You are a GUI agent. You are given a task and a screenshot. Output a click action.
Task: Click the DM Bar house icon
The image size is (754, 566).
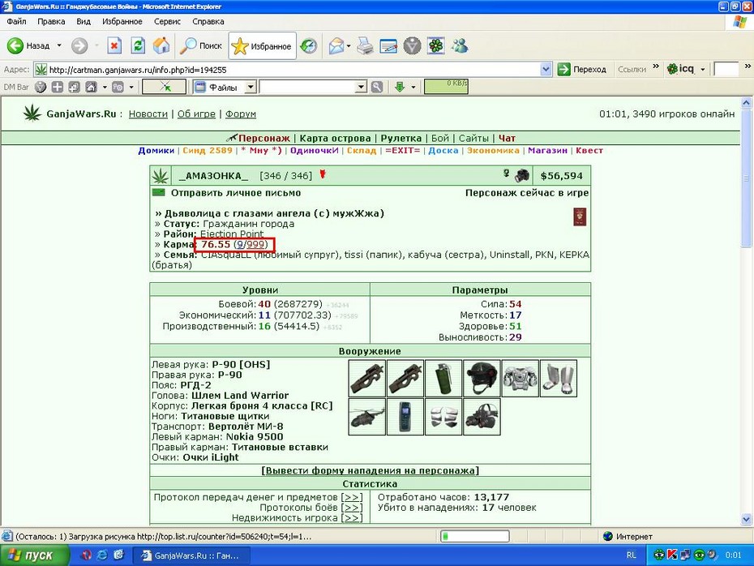91,87
